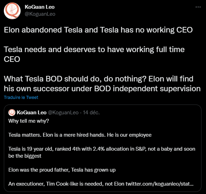The image size is (206, 194).
Task: Click the @KoguanLeo handle in quoted tweet
Action: click(x=63, y=113)
